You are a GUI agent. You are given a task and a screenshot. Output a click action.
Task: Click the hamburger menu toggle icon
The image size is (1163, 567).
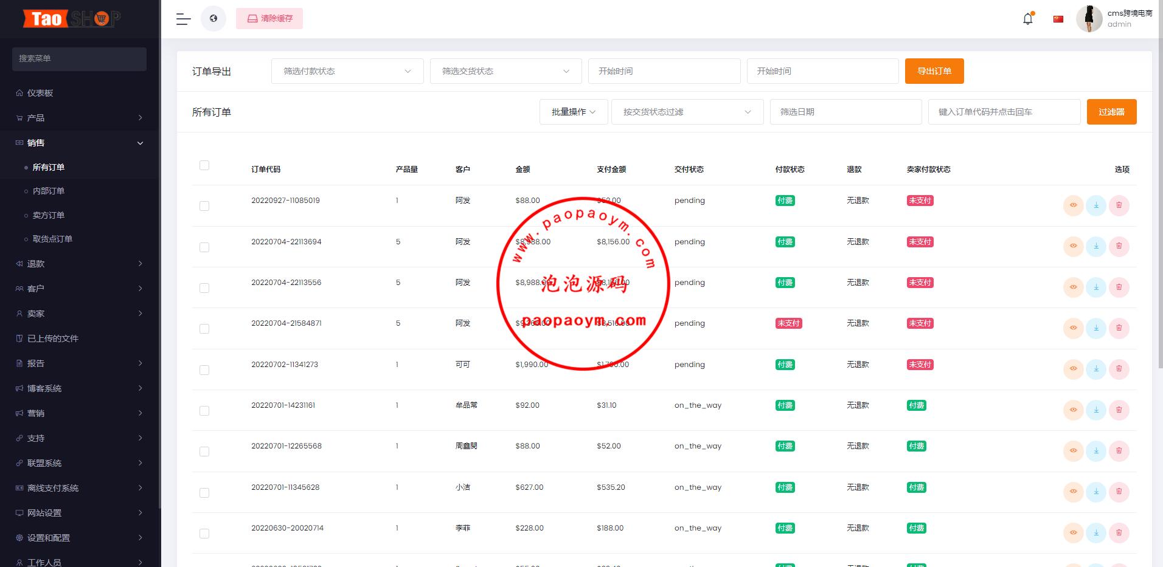click(183, 19)
